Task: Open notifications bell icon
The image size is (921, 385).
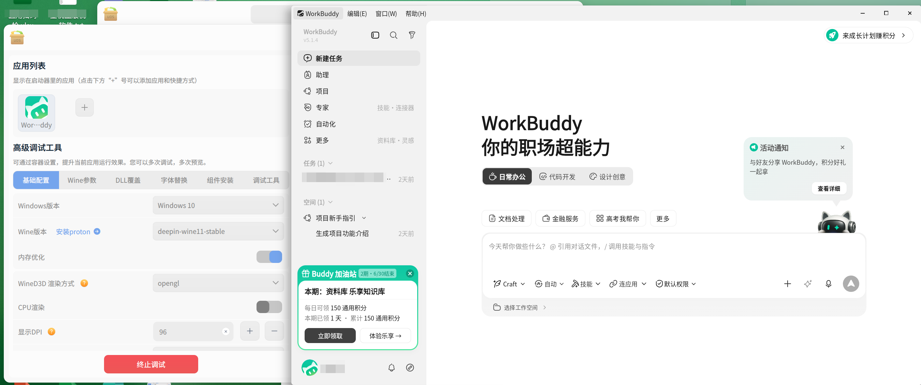Action: 392,368
